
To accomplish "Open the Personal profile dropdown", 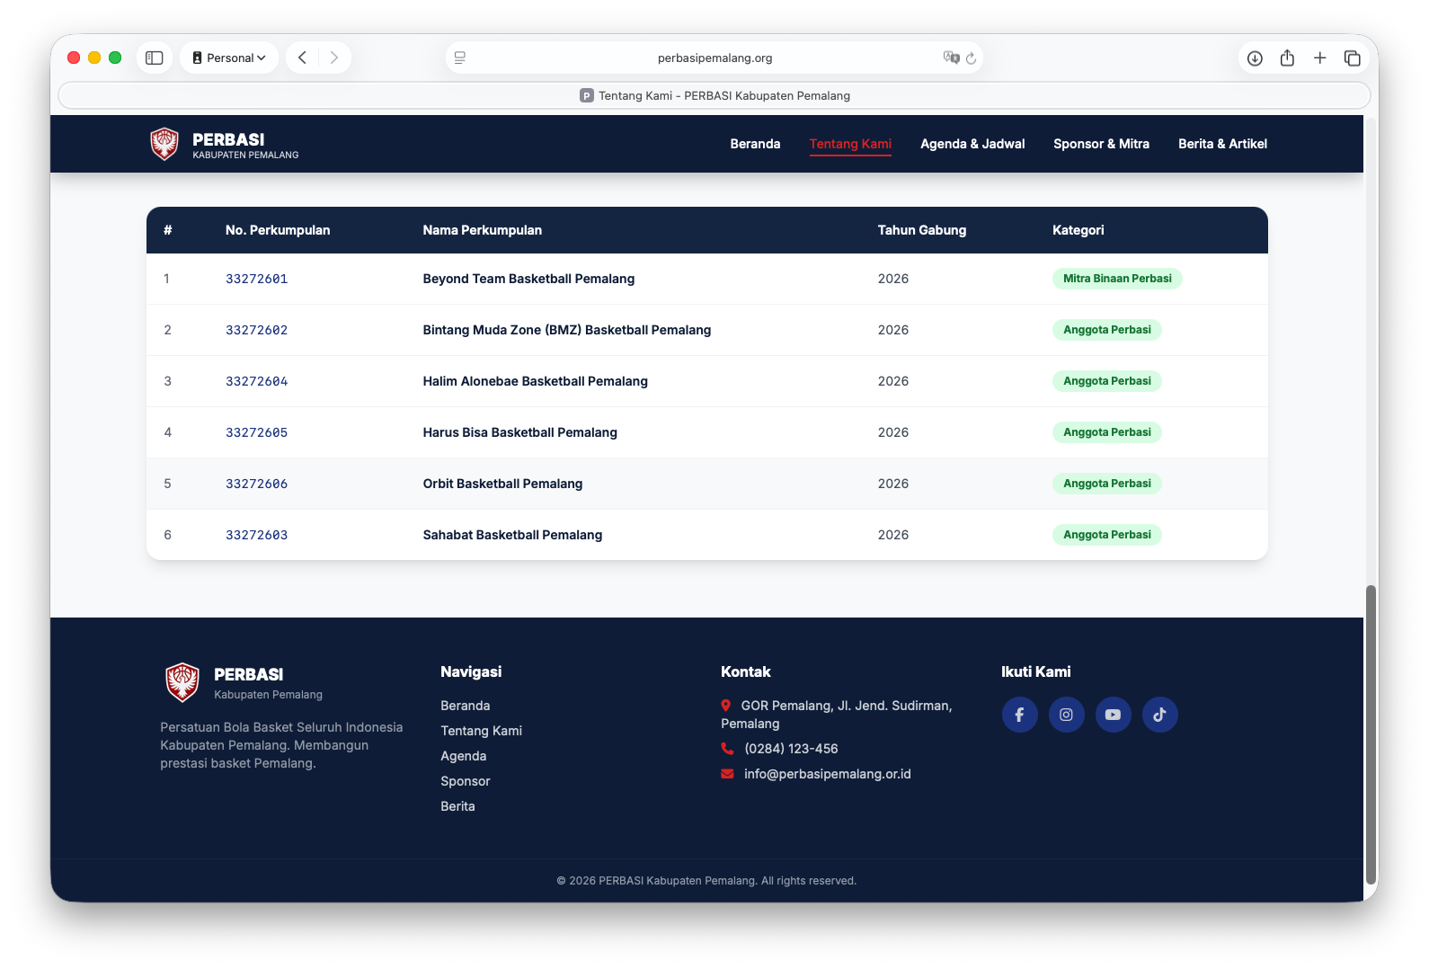I will pos(229,58).
